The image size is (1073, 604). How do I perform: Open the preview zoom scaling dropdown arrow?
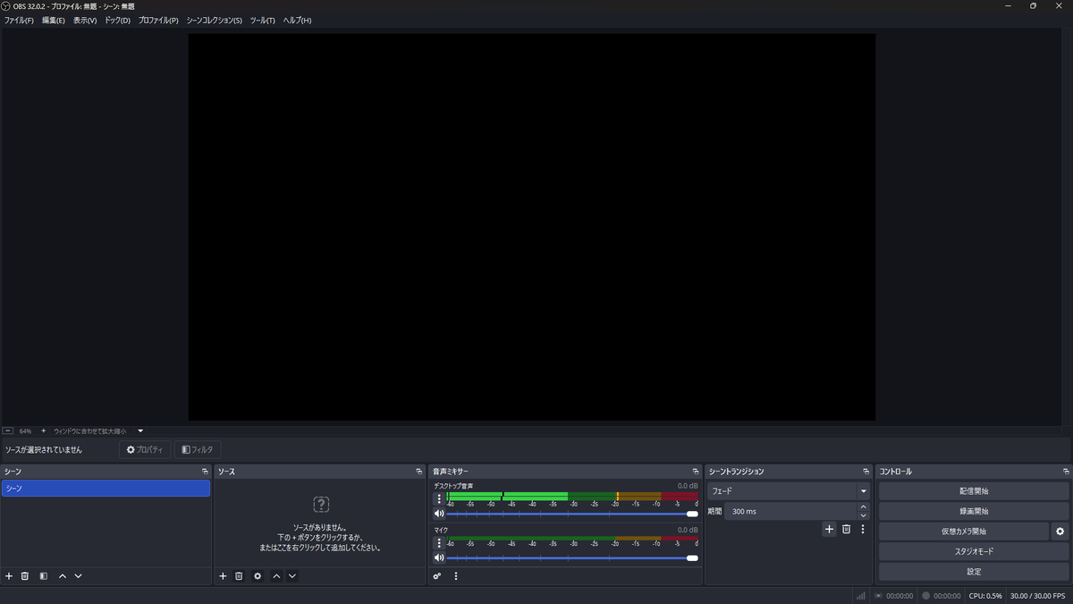140,431
